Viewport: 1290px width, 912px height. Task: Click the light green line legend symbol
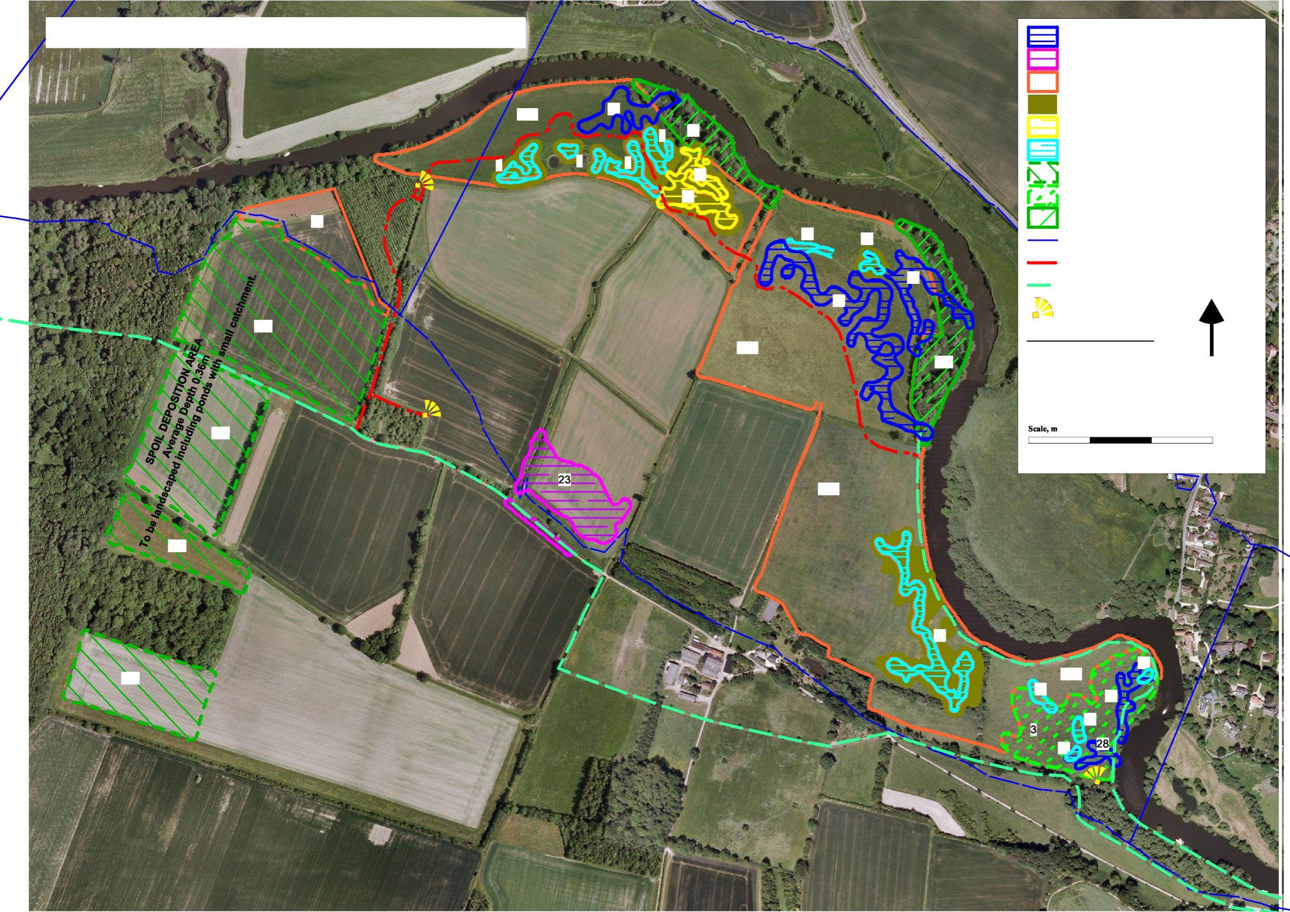(1039, 285)
